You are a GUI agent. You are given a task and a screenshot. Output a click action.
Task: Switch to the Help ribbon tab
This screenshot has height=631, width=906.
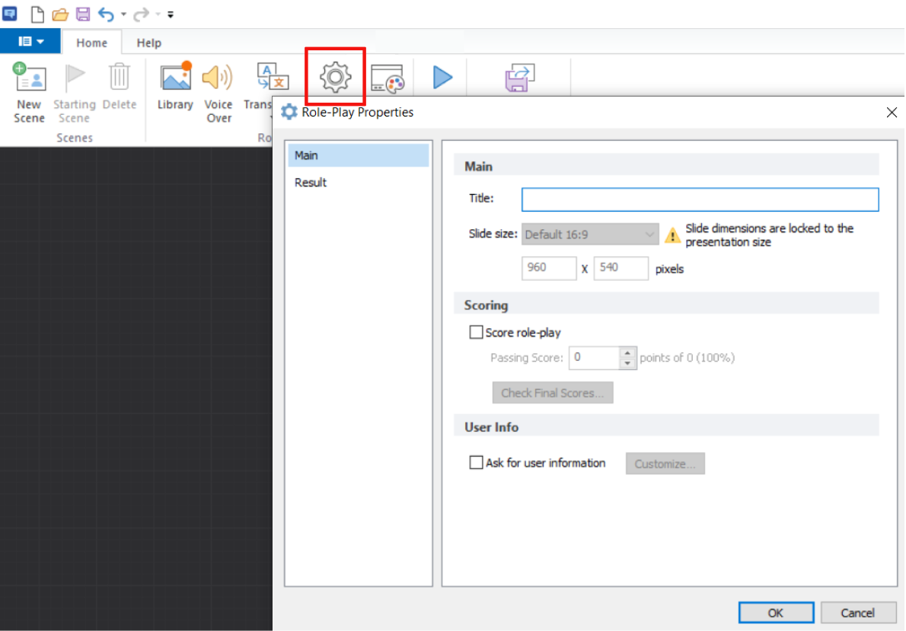(149, 43)
